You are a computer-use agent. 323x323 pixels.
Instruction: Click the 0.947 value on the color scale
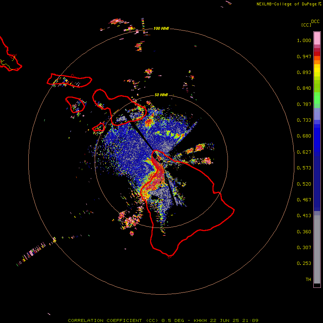(304, 56)
